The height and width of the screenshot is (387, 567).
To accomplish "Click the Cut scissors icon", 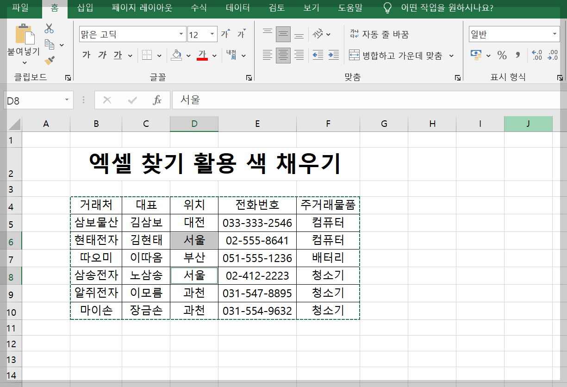I will (49, 28).
